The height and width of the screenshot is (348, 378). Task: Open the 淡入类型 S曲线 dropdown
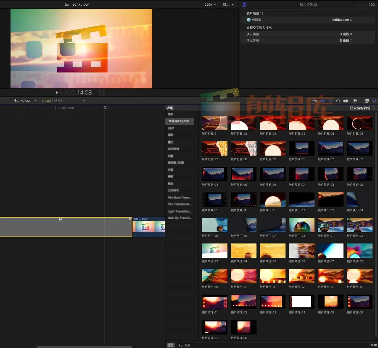[x=345, y=34]
